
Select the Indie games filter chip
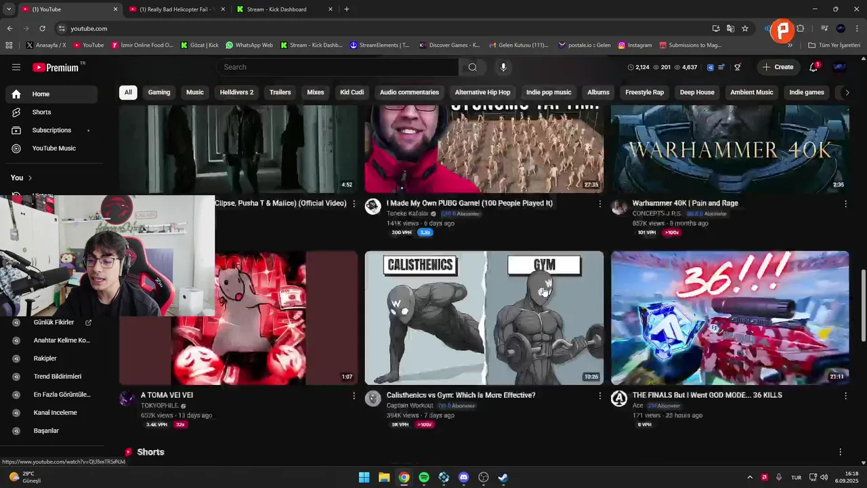click(x=807, y=92)
